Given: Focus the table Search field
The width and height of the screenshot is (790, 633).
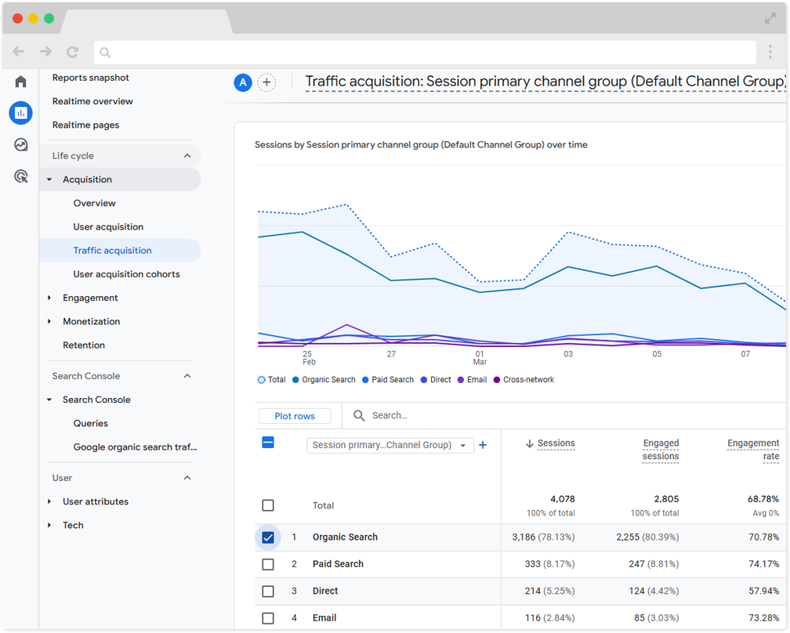Looking at the screenshot, I should click(390, 415).
